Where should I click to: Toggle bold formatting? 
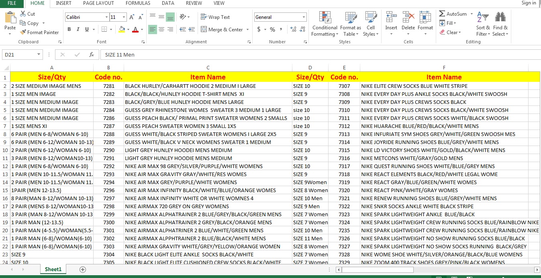tap(69, 29)
